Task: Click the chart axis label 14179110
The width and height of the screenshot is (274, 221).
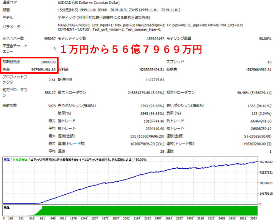Action: (266, 194)
